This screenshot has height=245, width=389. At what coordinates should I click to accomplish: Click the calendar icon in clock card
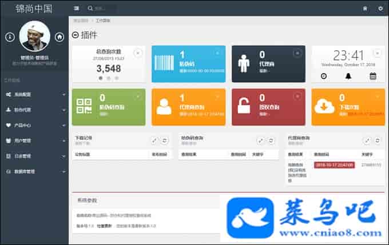coord(373,76)
